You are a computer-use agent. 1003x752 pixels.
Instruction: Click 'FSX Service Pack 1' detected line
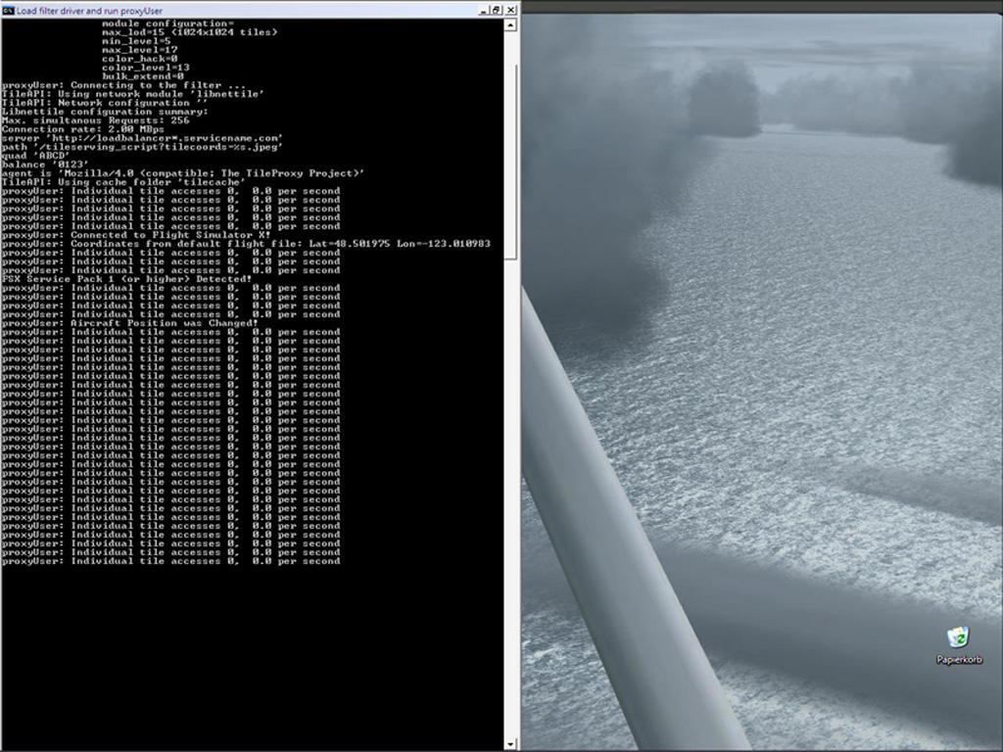coord(126,279)
